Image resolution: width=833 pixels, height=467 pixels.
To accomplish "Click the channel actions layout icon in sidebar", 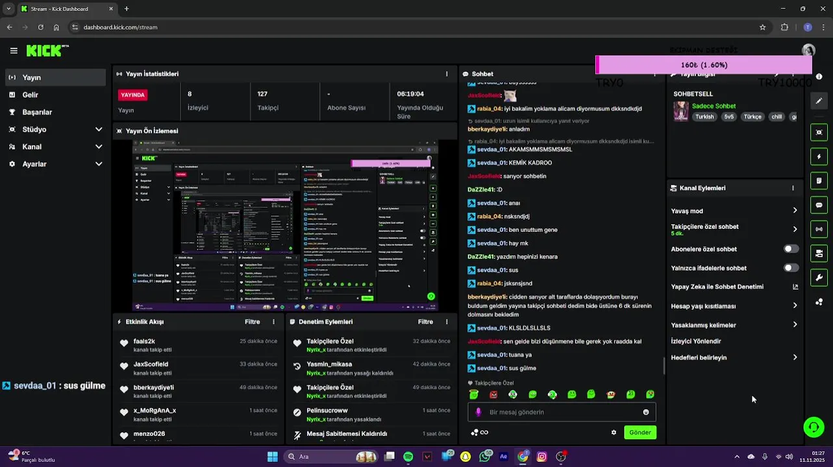I will coord(819,254).
